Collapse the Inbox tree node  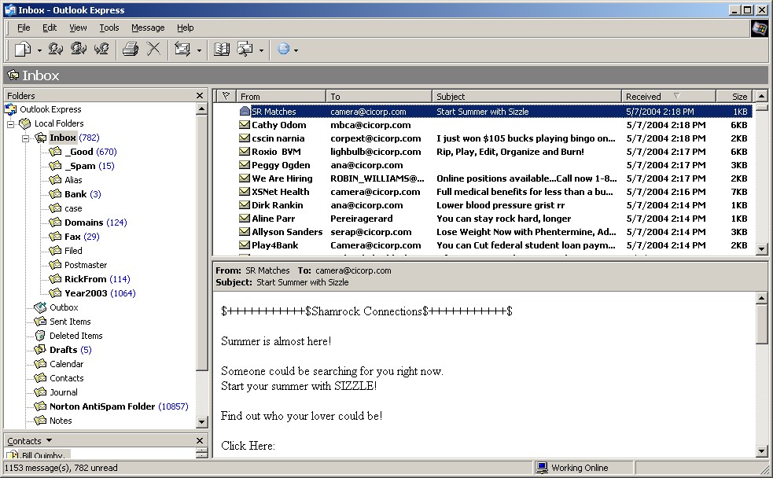(26, 138)
